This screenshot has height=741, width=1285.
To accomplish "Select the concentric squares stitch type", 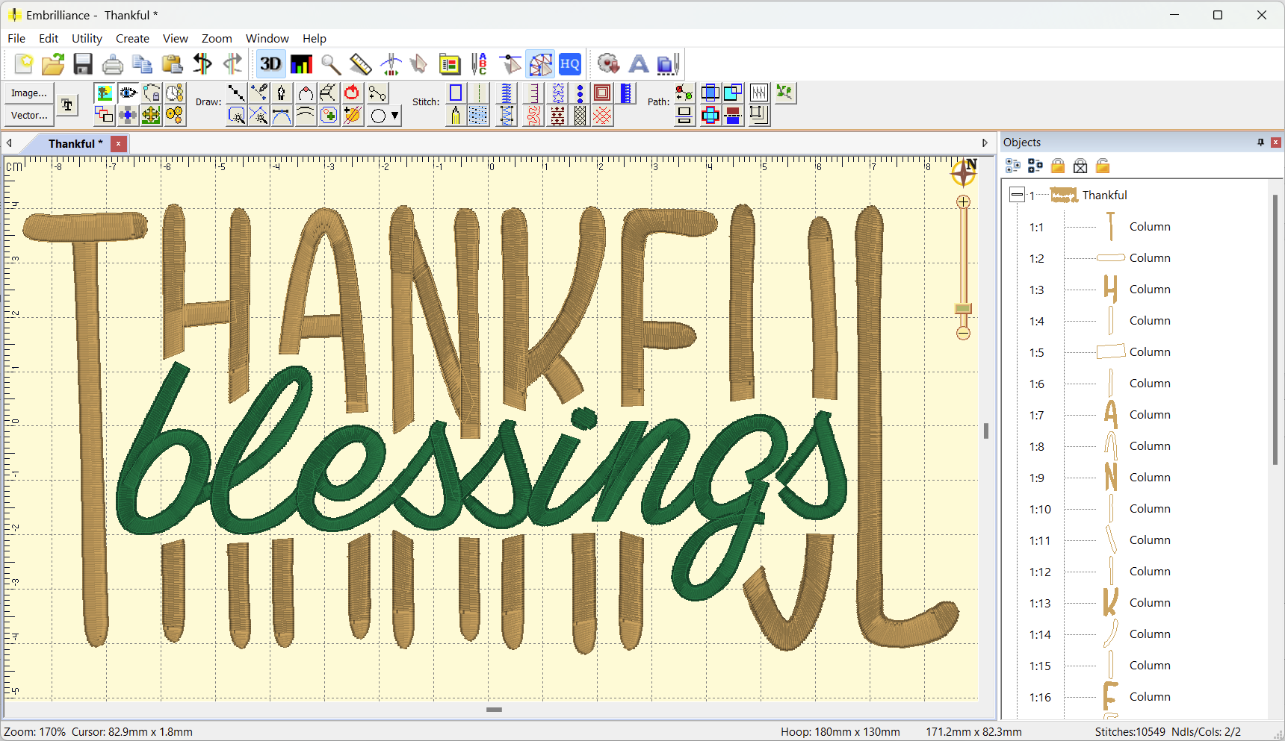I will (x=602, y=93).
